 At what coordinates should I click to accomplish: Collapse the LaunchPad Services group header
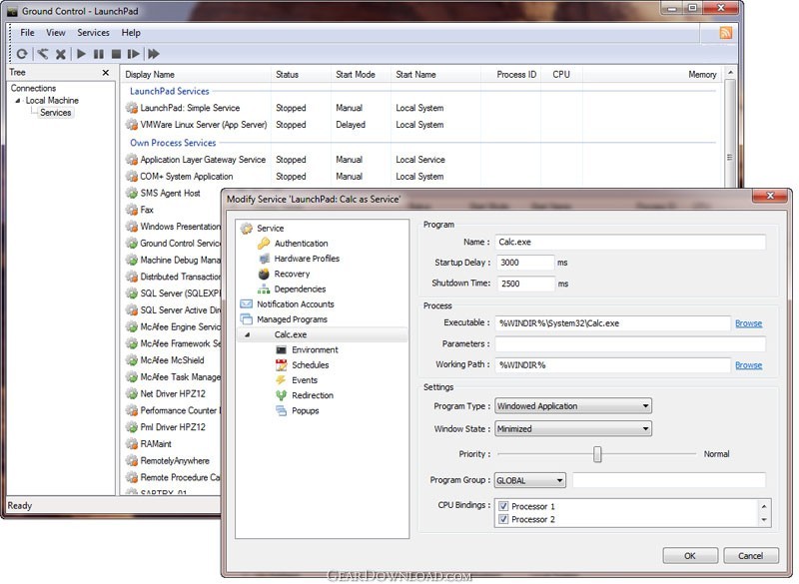(x=169, y=91)
